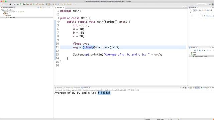The height and width of the screenshot is (120, 214).
Task: Click New Task icon in Task List
Action: coord(190,10)
